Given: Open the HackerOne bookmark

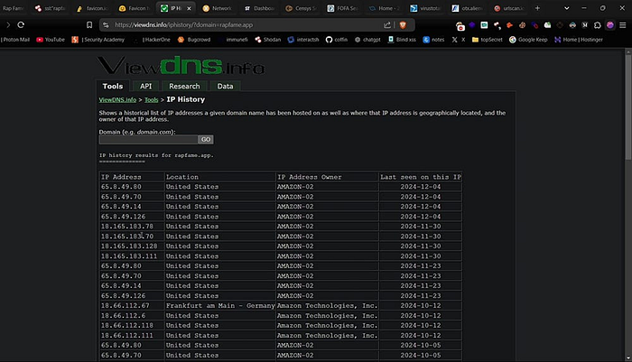Looking at the screenshot, I should point(153,40).
